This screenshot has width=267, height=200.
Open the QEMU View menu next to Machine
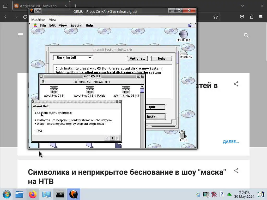click(53, 20)
